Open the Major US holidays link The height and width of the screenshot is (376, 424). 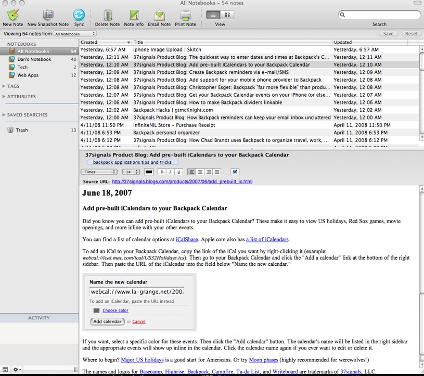tap(142, 360)
